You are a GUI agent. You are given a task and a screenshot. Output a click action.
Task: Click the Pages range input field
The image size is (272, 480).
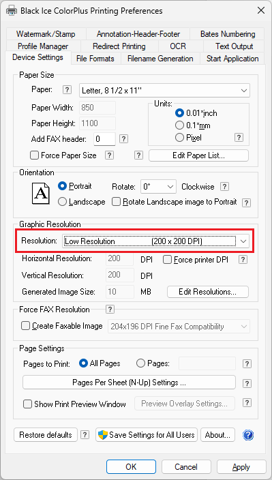click(207, 363)
